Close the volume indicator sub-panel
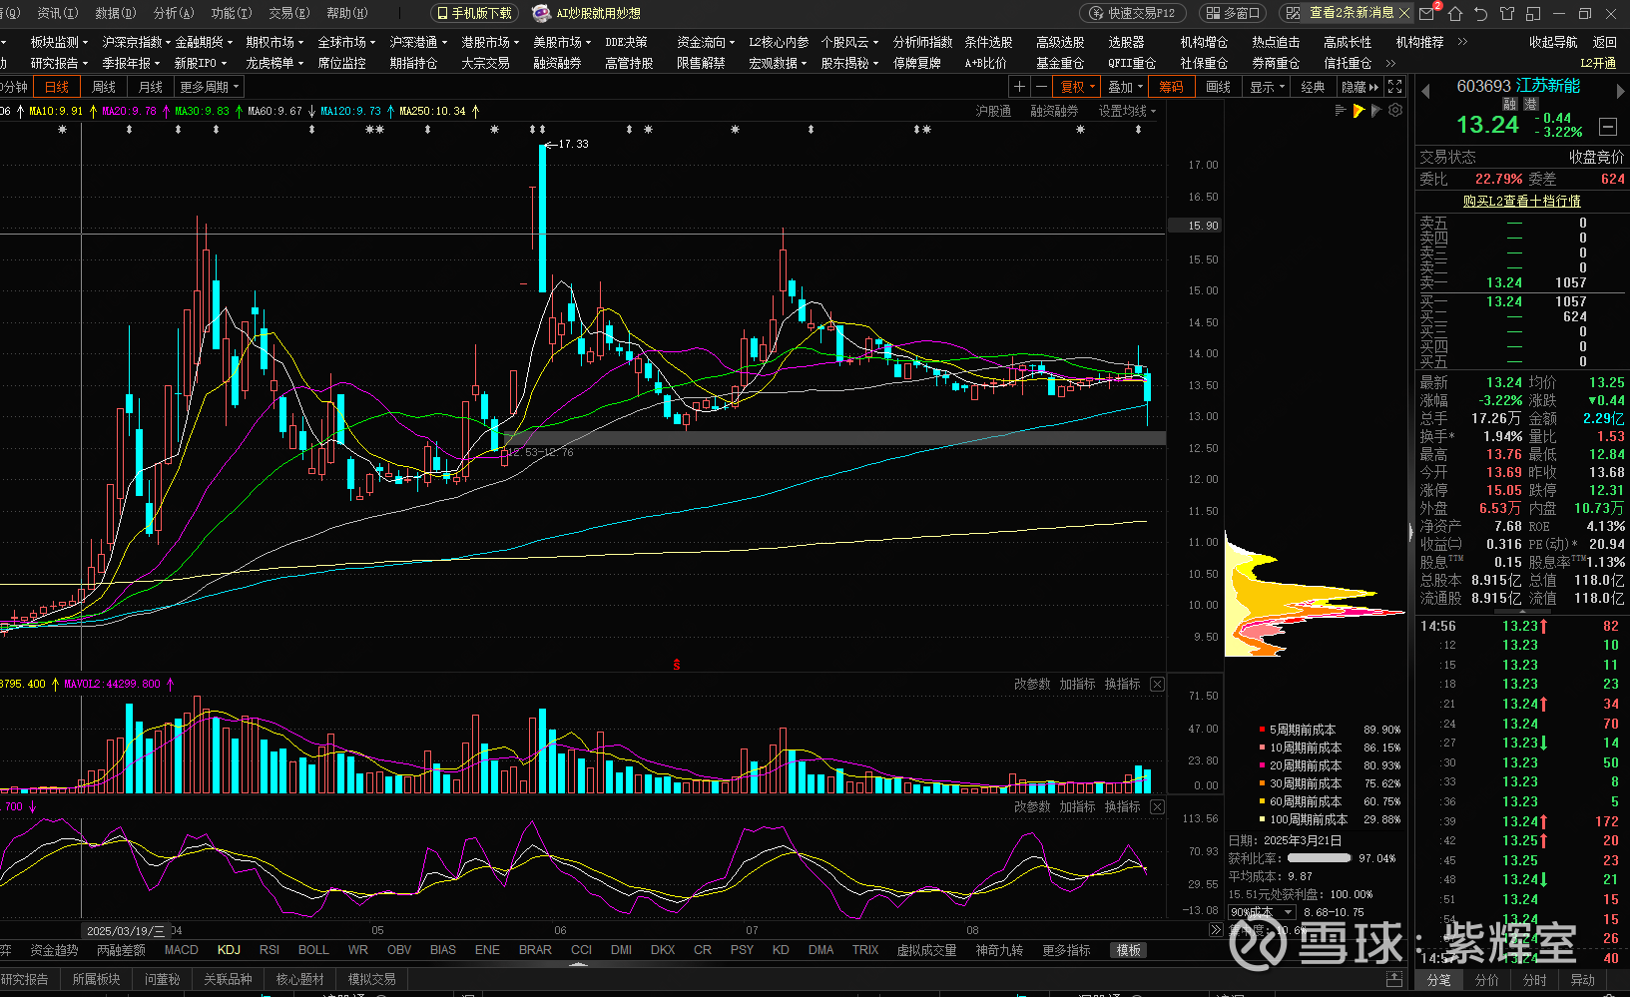The height and width of the screenshot is (997, 1630). coord(1157,684)
